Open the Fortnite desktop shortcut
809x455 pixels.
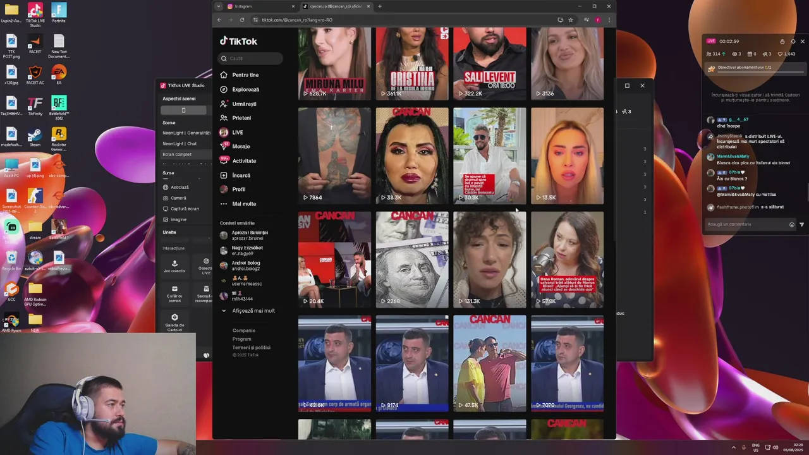59,13
